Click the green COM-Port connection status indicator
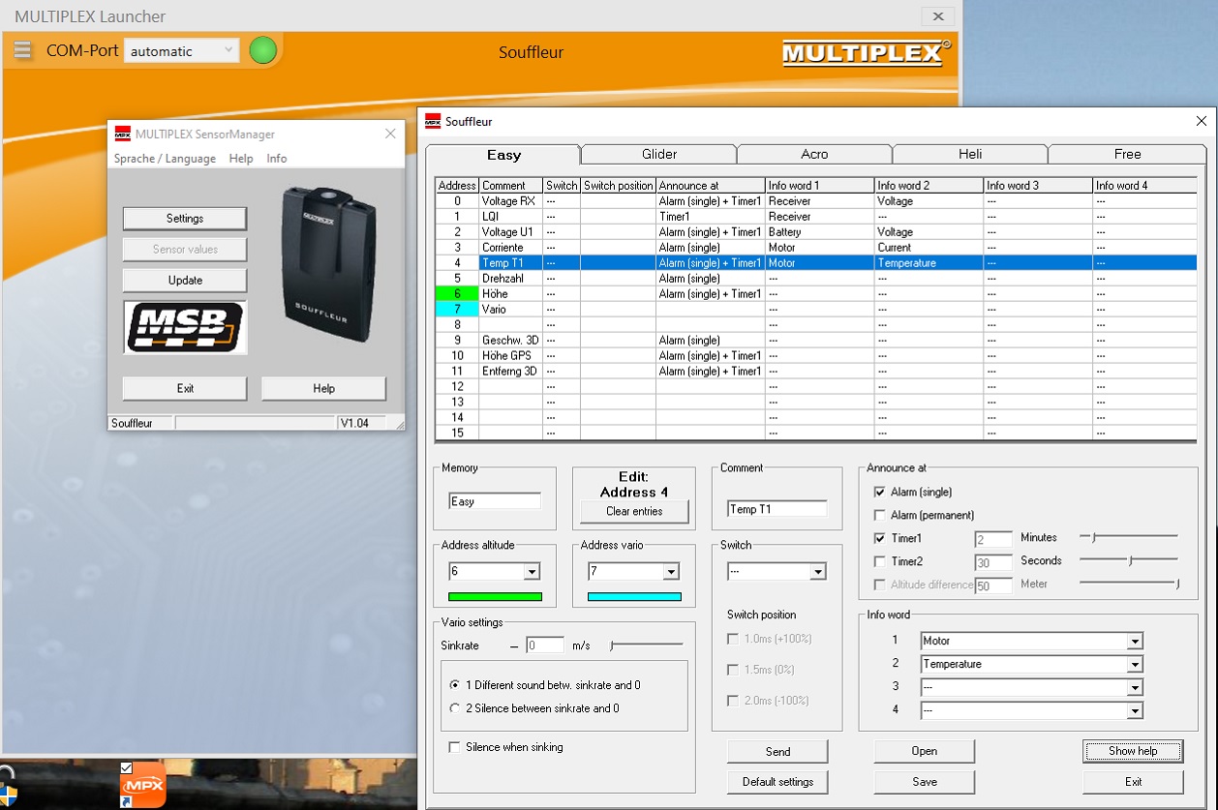 [x=262, y=50]
